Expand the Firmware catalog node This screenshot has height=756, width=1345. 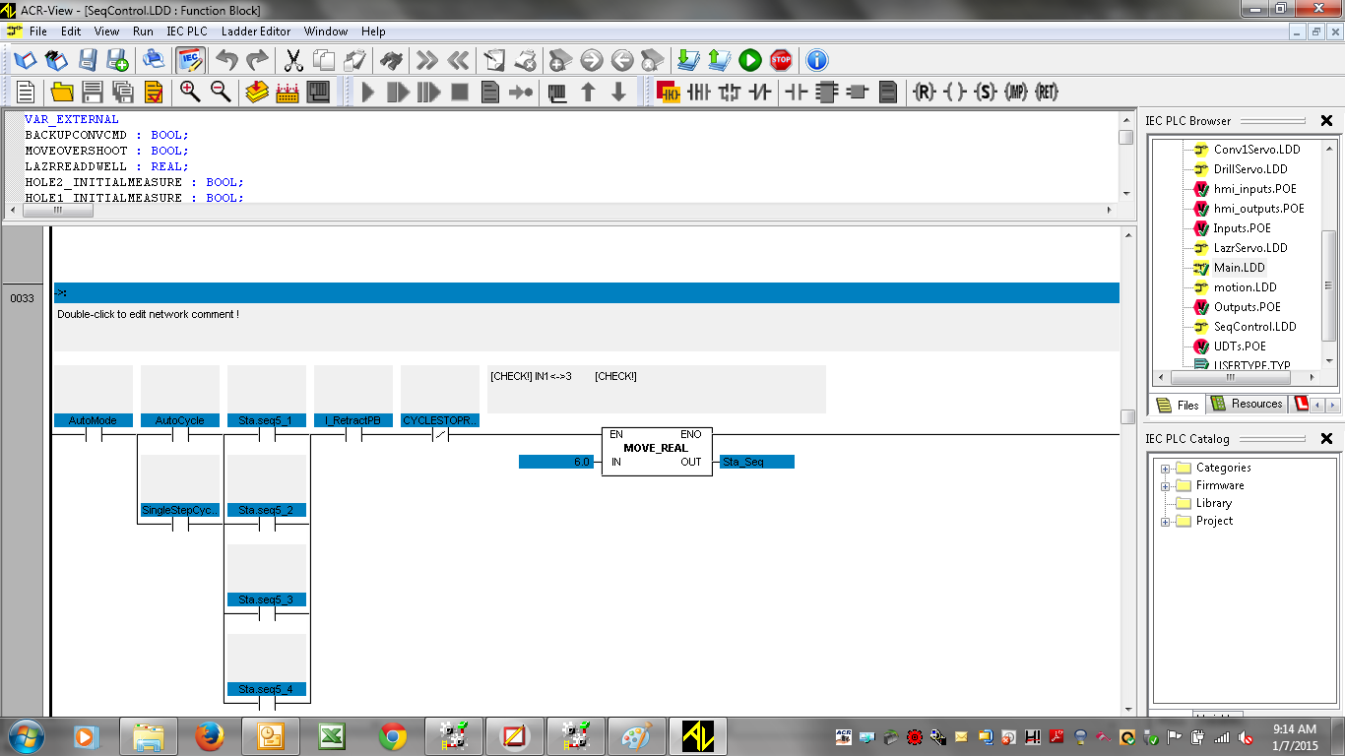[x=1166, y=486]
